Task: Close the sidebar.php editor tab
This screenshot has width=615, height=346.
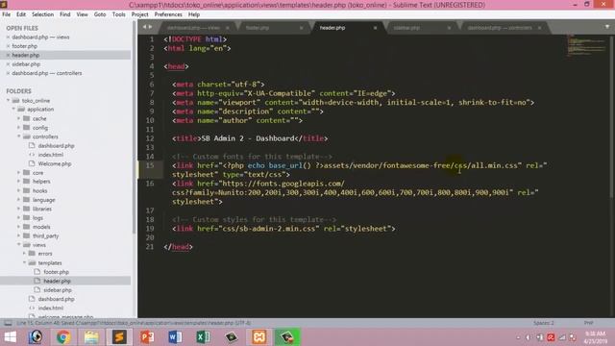Action: [449, 28]
